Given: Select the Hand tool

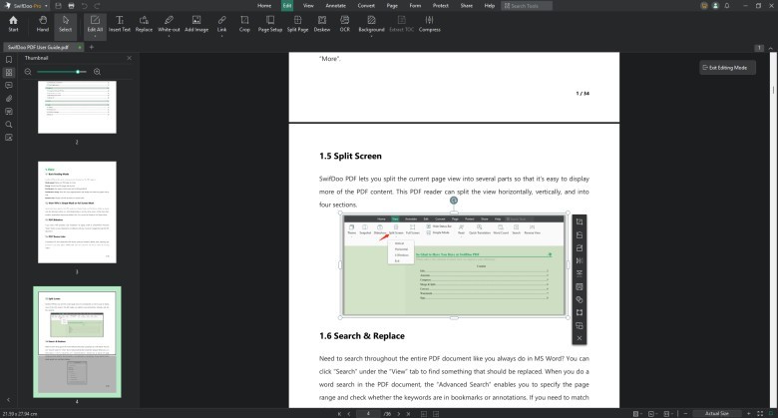Looking at the screenshot, I should click(x=43, y=23).
